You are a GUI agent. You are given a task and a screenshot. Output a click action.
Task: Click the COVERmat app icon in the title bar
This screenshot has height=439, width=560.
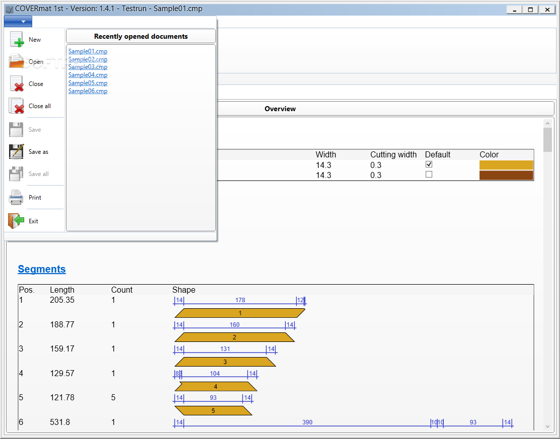coord(9,9)
